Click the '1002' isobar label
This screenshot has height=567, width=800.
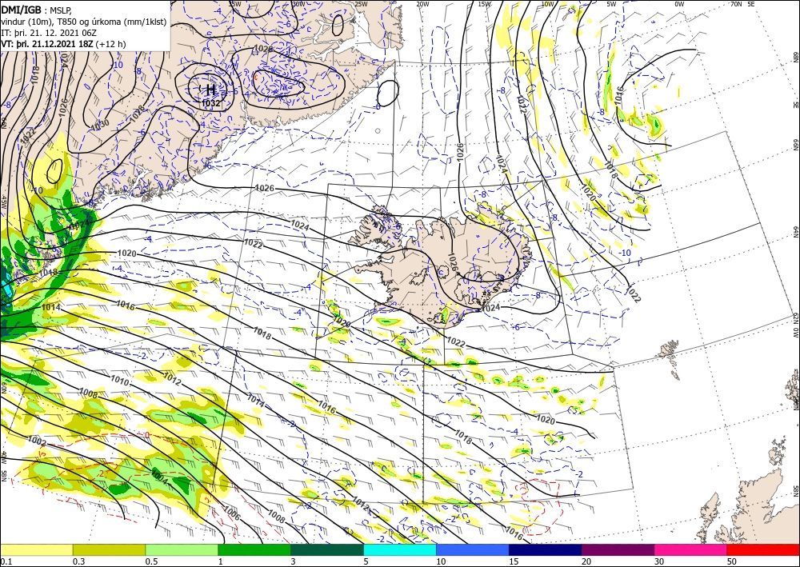tap(37, 440)
